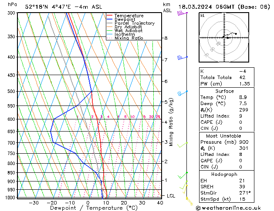Click the K index value -4
The height and width of the screenshot is (211, 274).
pos(243,71)
